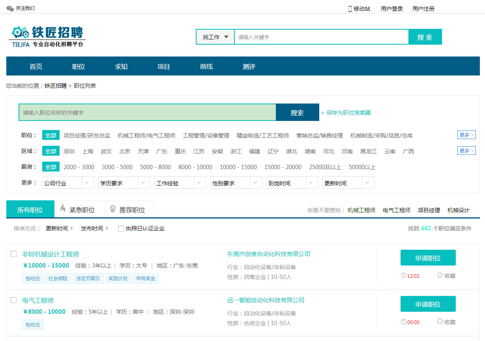This screenshot has height=341, width=485.
Task: Select 全部 in the 薪资 row
Action: 51,167
